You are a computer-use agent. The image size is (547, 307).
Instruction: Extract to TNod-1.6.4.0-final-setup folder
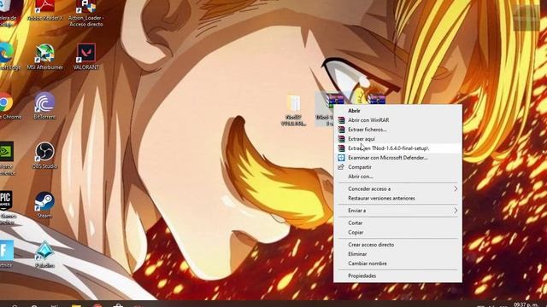pos(397,148)
